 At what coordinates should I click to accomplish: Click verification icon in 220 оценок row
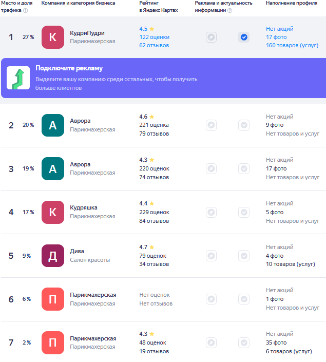coord(244,169)
